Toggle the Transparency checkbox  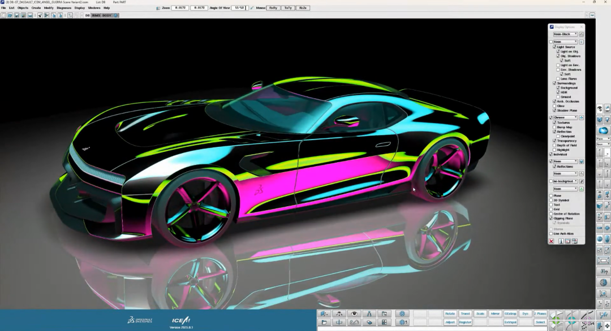554,141
